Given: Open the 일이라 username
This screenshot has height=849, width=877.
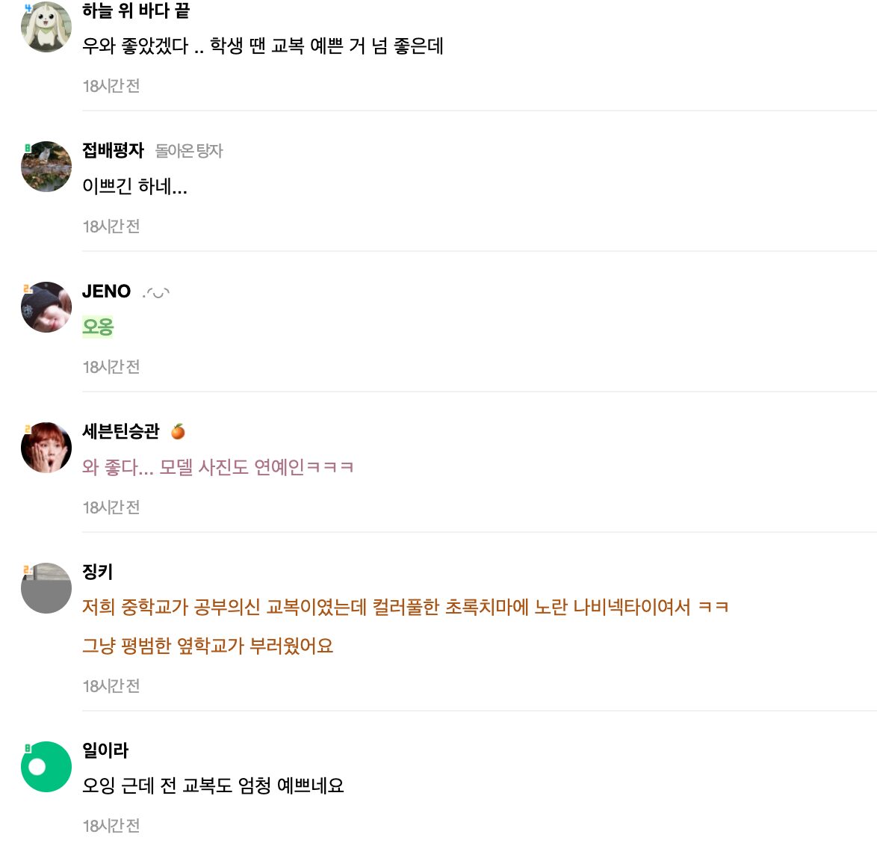Looking at the screenshot, I should point(105,750).
